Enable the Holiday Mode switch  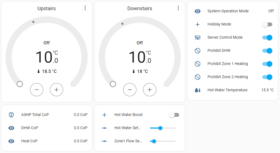267,24
